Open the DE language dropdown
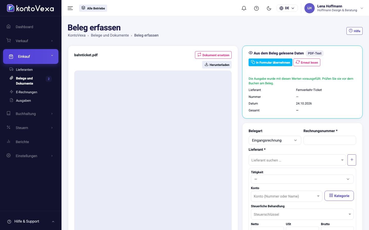The height and width of the screenshot is (230, 369). tap(287, 8)
